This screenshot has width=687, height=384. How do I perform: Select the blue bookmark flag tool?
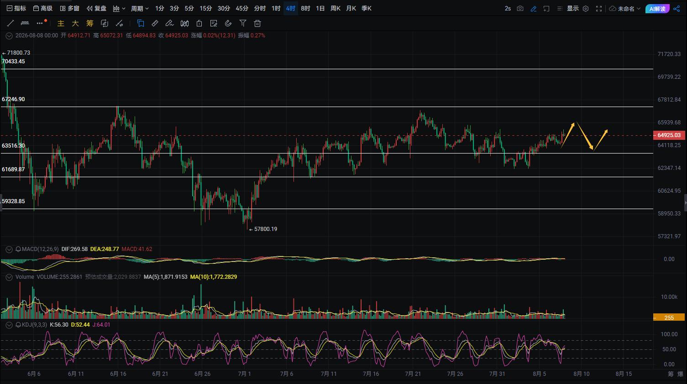pyautogui.click(x=141, y=23)
